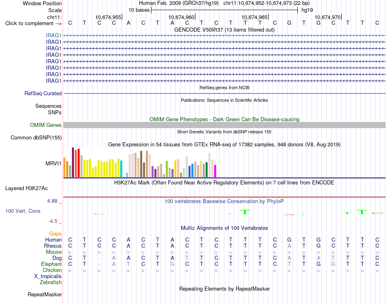Open 100 Vert. Cons track configuration

[x=23, y=211]
